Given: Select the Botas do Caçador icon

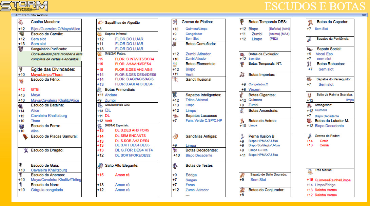Looking at the screenshot, I should coord(310,22).
